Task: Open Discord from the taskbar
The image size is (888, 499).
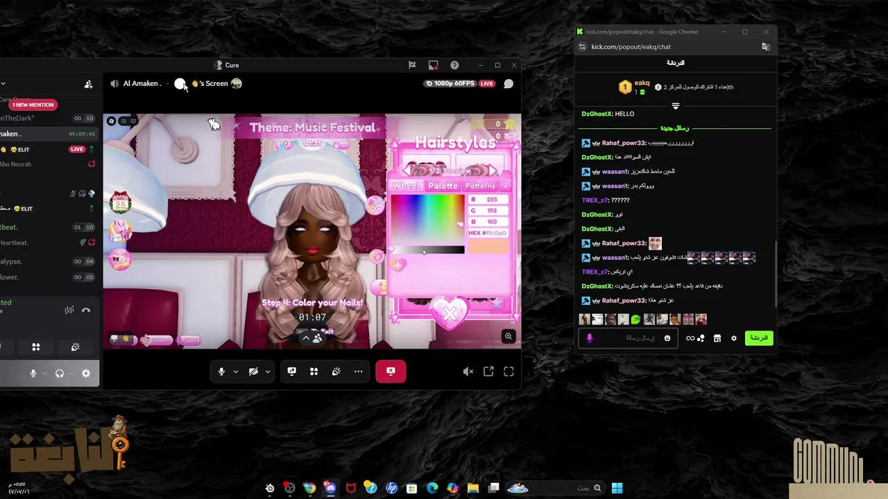Action: [x=330, y=488]
